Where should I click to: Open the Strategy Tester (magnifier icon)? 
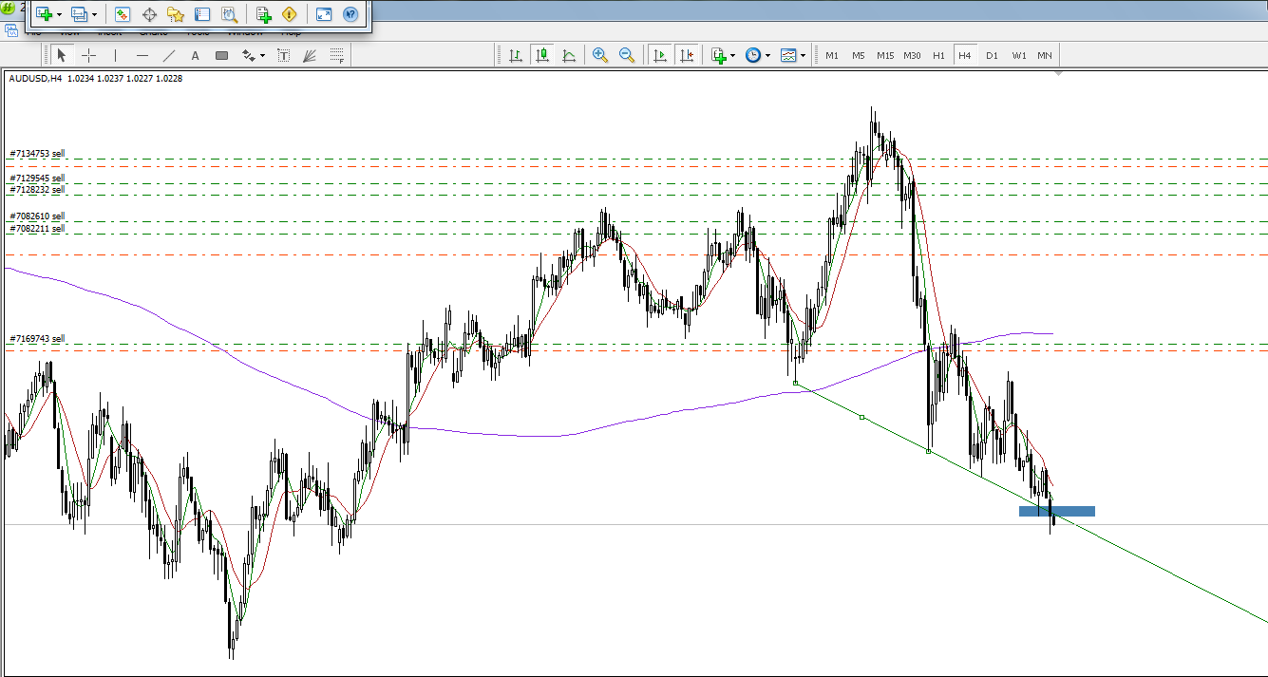(x=229, y=14)
